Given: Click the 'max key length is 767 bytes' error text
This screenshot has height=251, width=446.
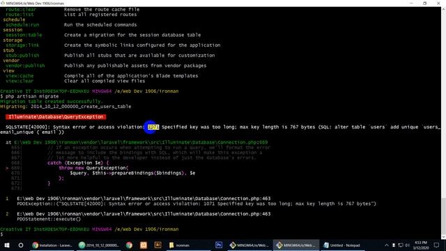Looking at the screenshot, I should 277,127.
